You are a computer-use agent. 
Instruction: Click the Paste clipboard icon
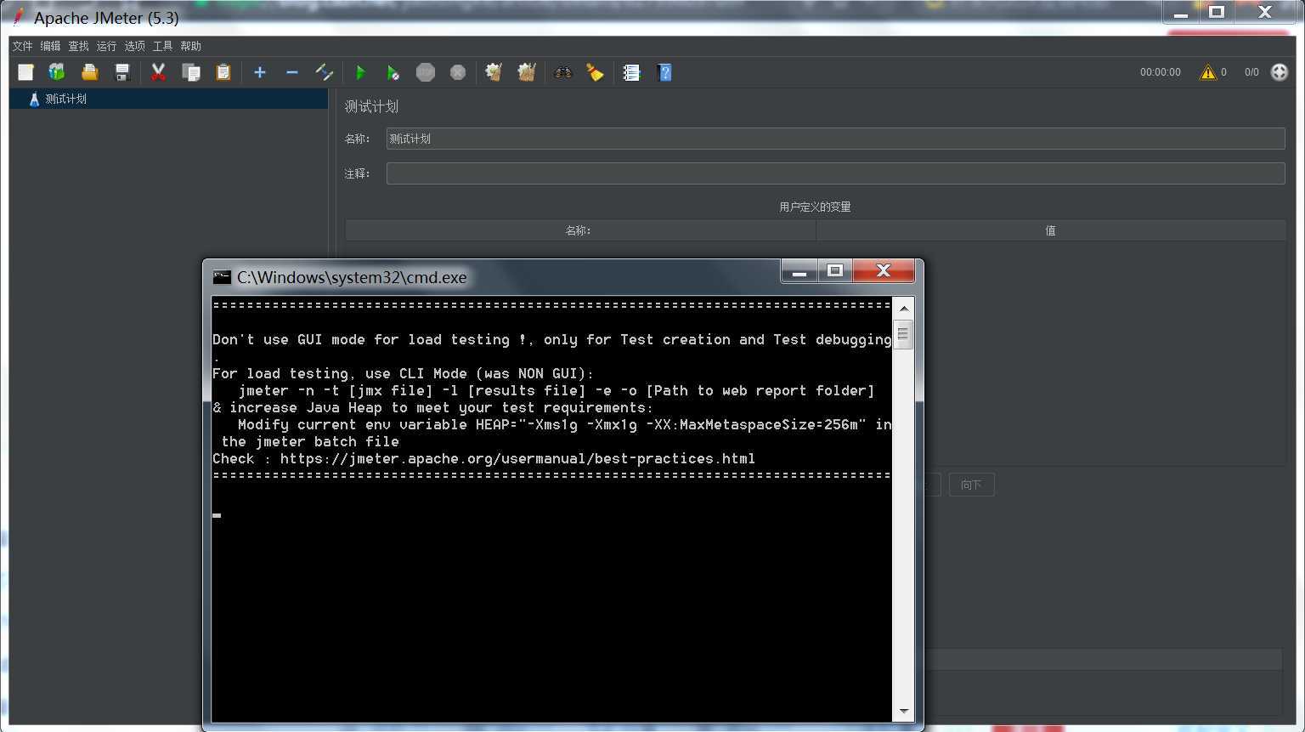click(x=223, y=72)
